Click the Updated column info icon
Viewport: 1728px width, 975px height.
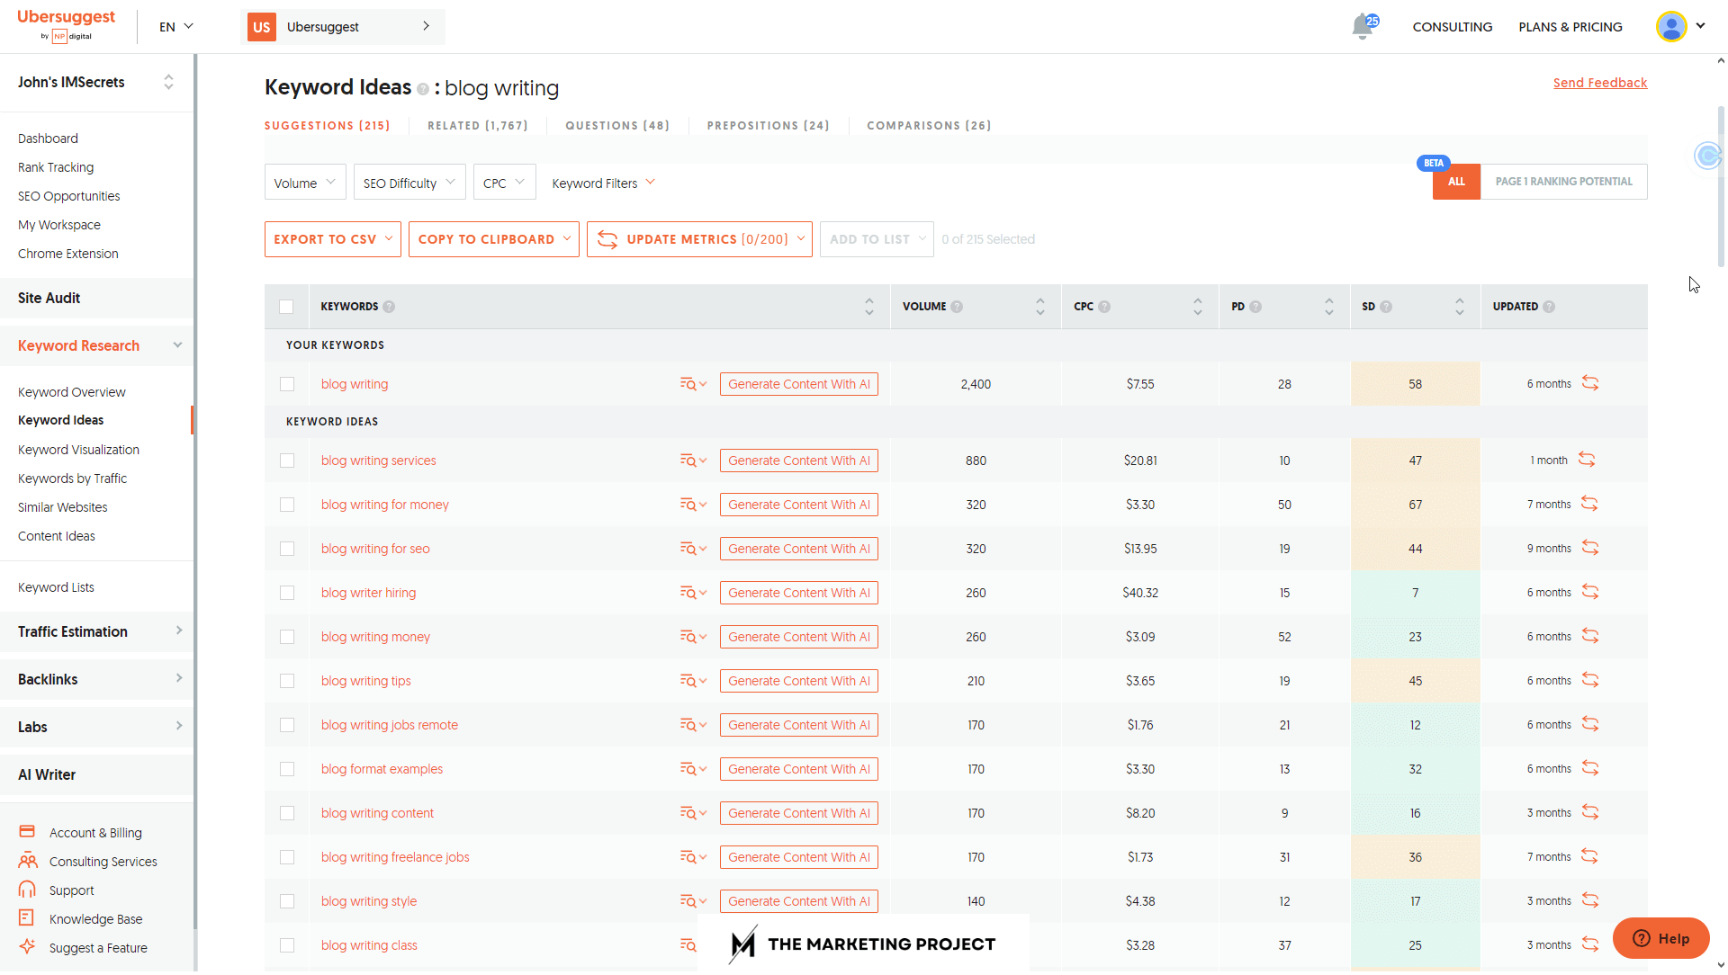point(1549,307)
